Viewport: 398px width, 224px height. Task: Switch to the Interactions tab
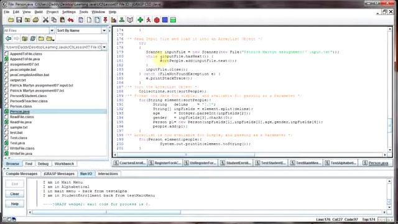click(108, 174)
